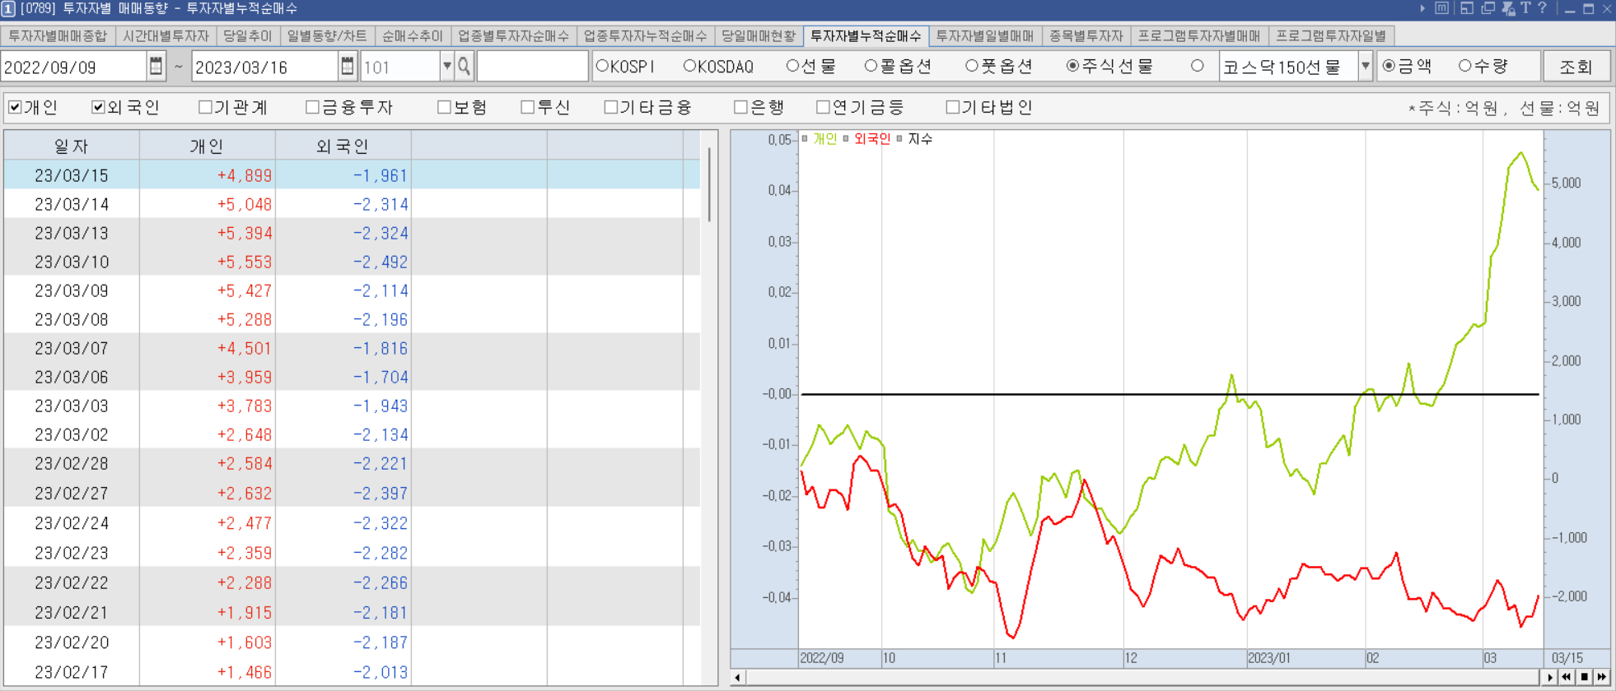The width and height of the screenshot is (1616, 691).
Task: Click the 조회 query button
Action: [1576, 67]
